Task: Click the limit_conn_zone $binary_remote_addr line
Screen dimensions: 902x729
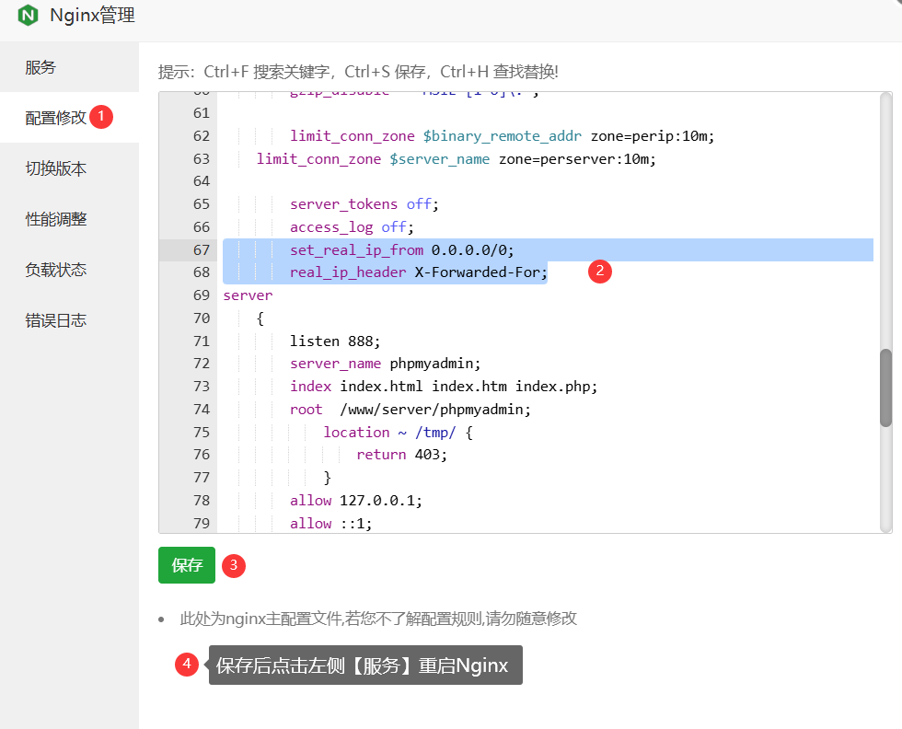Action: pos(502,136)
